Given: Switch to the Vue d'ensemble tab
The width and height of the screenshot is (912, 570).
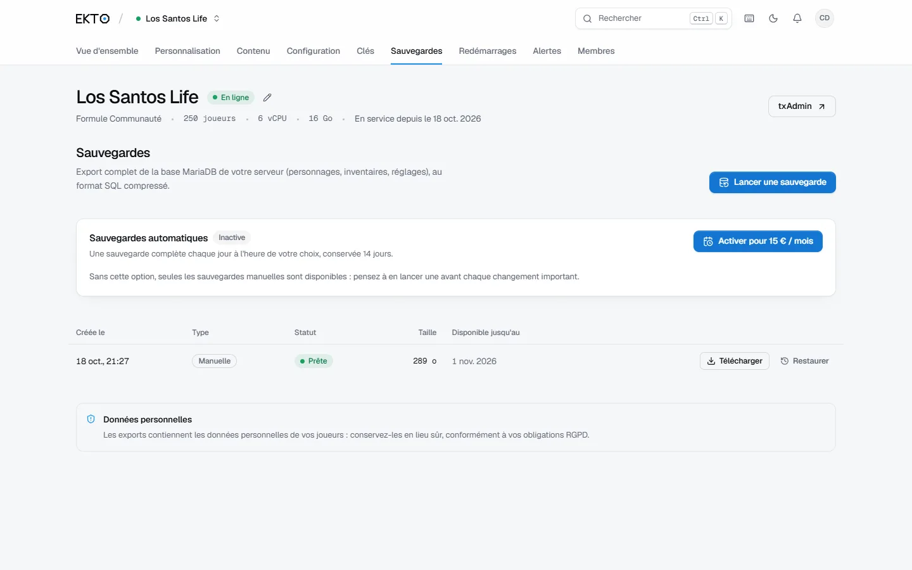Looking at the screenshot, I should (107, 51).
